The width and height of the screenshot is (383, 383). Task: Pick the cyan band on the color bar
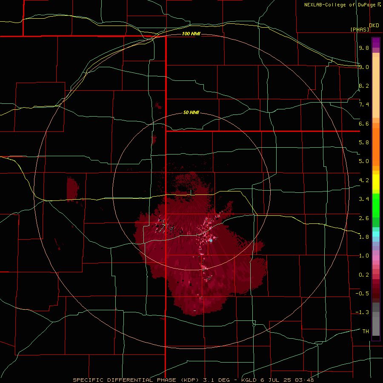pyautogui.click(x=376, y=234)
